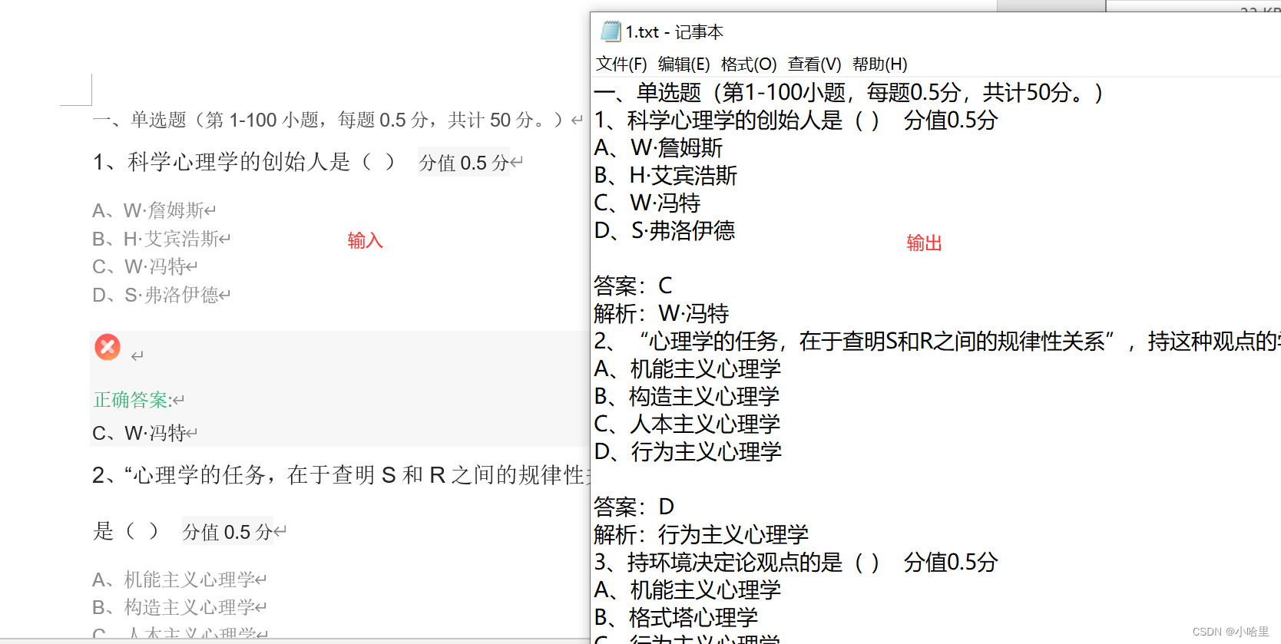Open the 格式(O) menu in Notepad

pyautogui.click(x=749, y=64)
